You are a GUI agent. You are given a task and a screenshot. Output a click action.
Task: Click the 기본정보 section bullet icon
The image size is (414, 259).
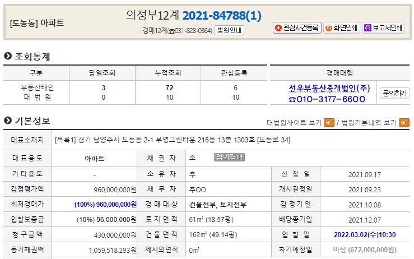(8, 121)
